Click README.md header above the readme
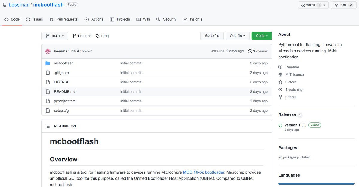 pyautogui.click(x=65, y=126)
